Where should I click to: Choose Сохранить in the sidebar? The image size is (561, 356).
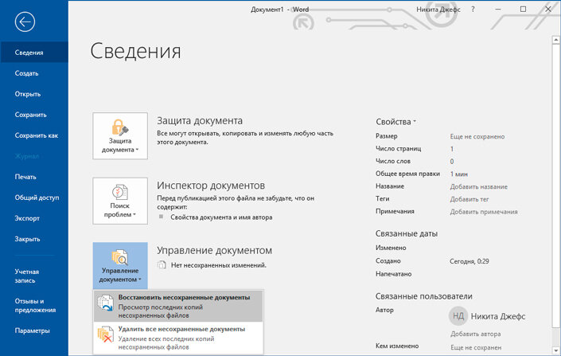(x=34, y=115)
